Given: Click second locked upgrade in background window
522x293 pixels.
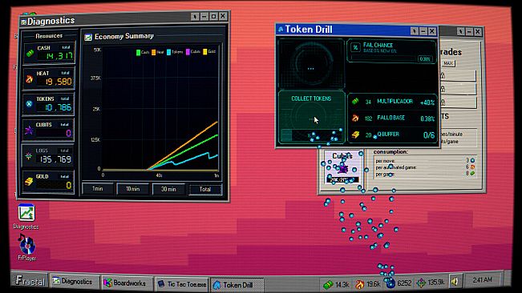Looking at the screenshot, I should (458, 89).
